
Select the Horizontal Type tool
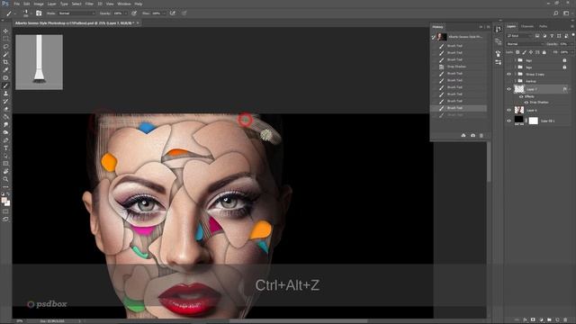click(x=5, y=148)
